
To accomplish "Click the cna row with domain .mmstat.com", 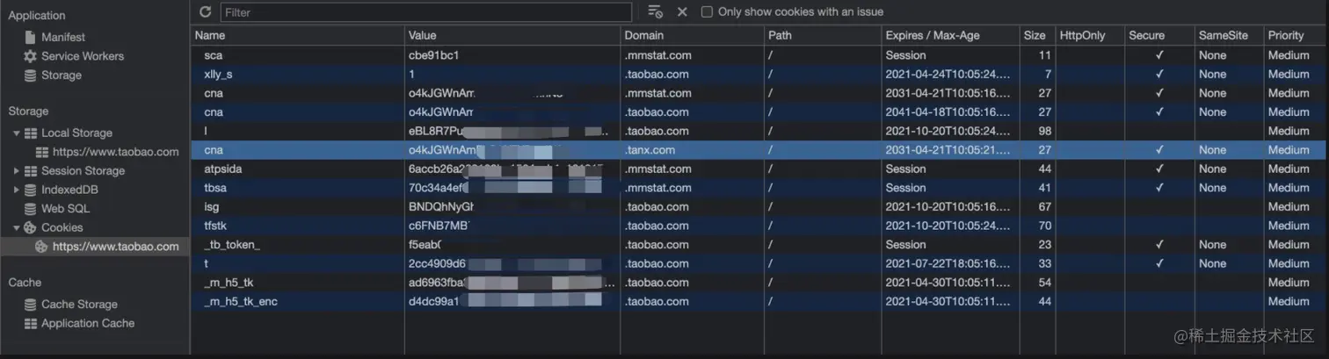I will click(759, 93).
